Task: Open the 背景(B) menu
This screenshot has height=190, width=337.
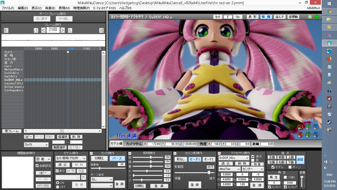Action: [x=50, y=8]
